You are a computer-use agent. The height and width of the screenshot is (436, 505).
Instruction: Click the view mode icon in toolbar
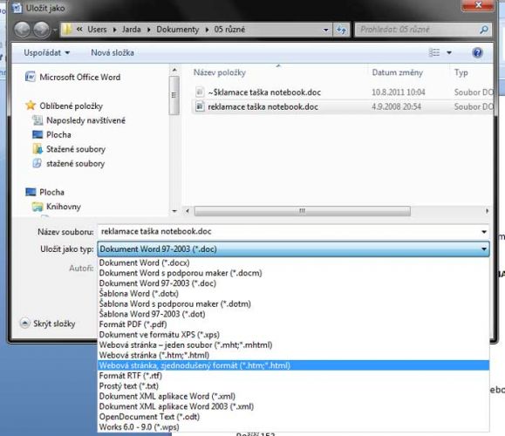(434, 52)
